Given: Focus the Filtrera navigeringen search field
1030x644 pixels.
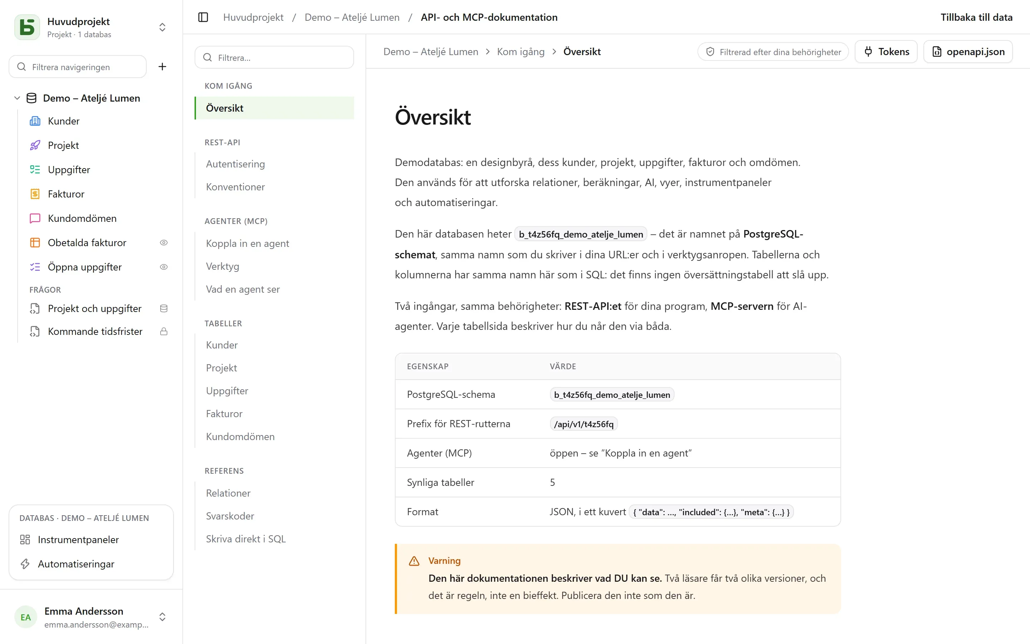Looking at the screenshot, I should [78, 67].
